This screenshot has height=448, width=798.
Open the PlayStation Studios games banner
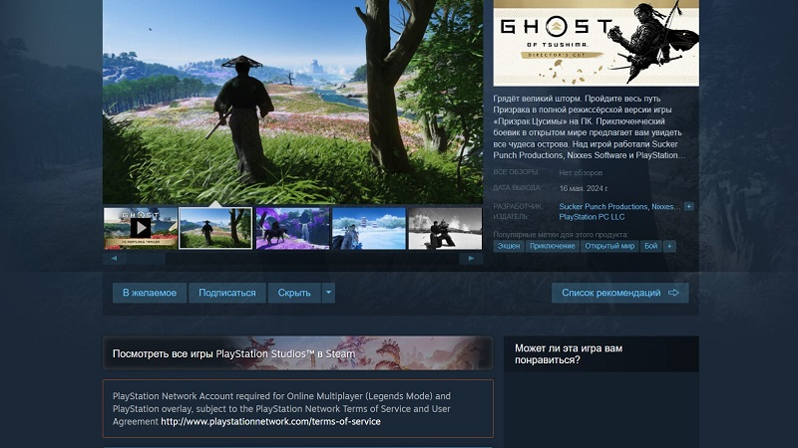point(297,353)
